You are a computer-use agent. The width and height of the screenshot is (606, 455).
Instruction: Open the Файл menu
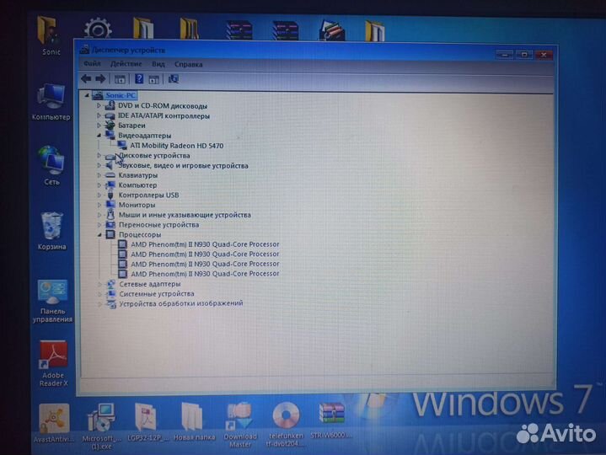[x=92, y=64]
